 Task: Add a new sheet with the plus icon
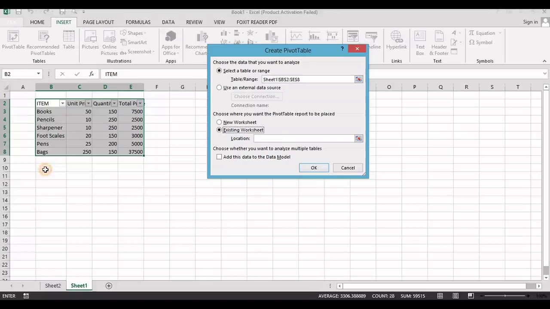[x=109, y=286]
